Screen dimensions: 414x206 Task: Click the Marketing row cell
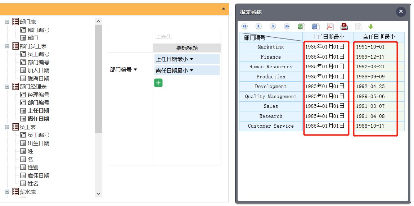point(271,47)
